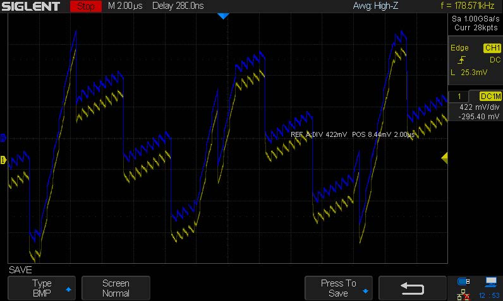The width and height of the screenshot is (503, 301).
Task: Select the CH1 trigger source badge
Action: [x=492, y=48]
